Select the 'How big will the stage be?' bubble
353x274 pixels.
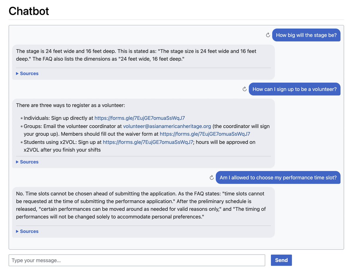click(306, 35)
